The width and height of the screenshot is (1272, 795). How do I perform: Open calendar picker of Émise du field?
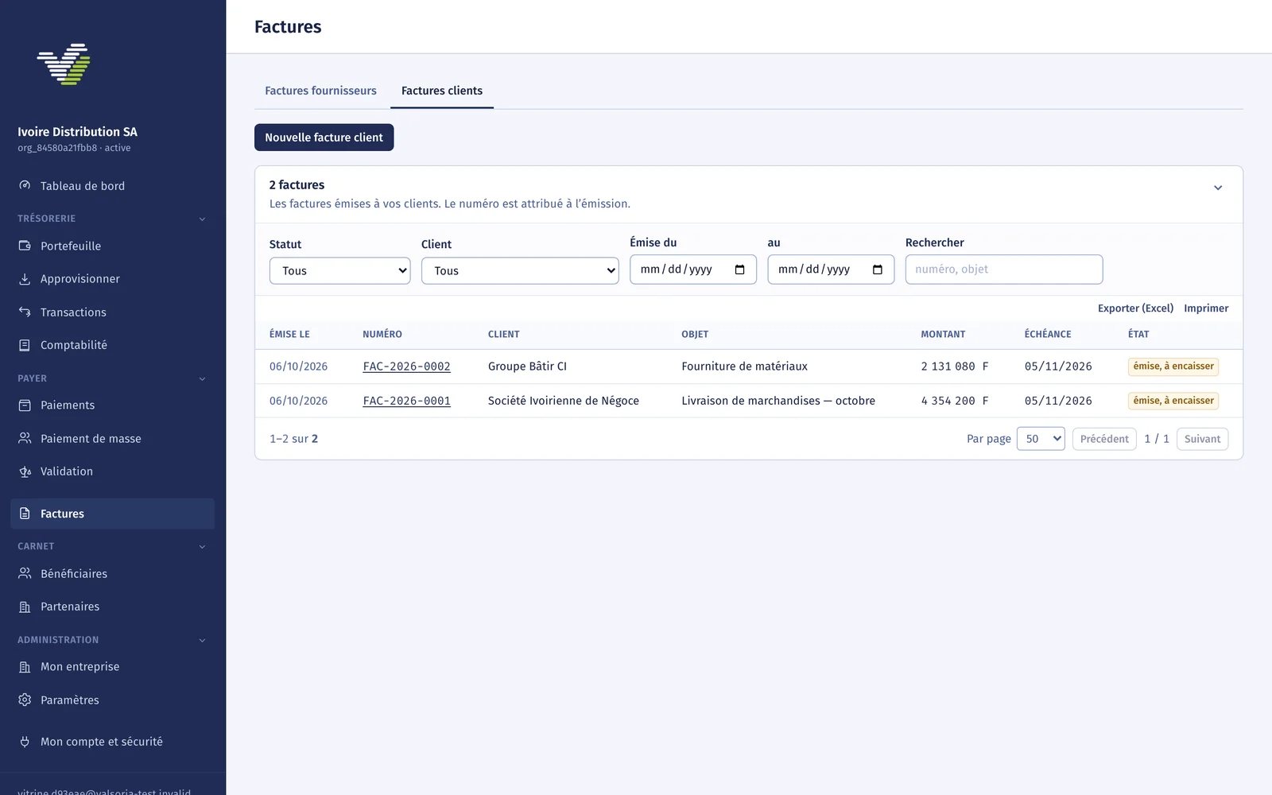point(740,270)
